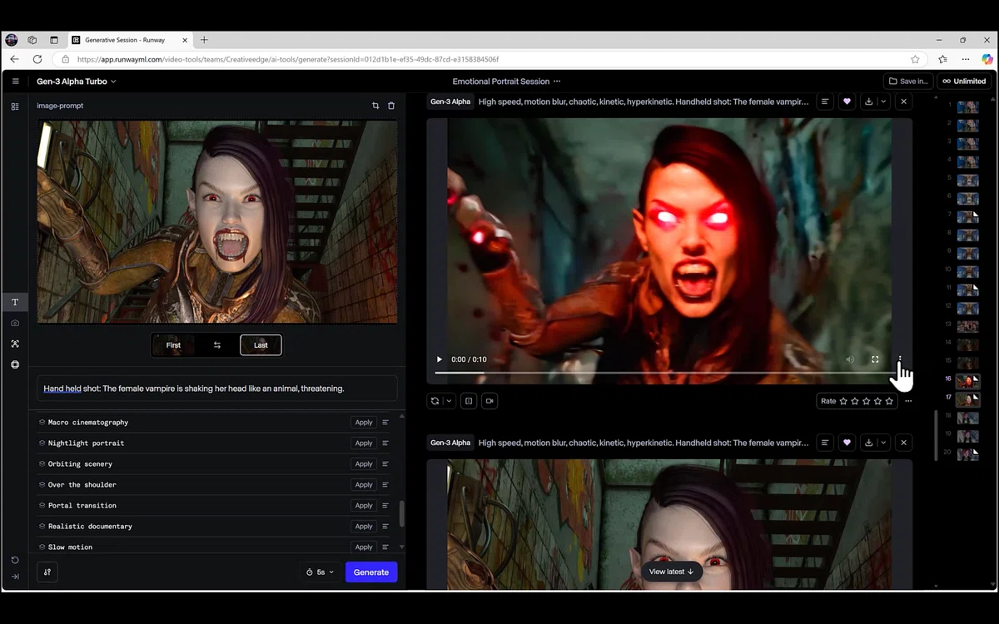Select the Text tool in left sidebar

click(x=15, y=302)
